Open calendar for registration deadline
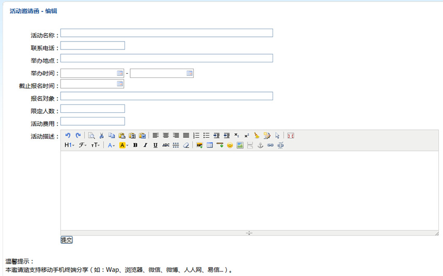 point(120,84)
